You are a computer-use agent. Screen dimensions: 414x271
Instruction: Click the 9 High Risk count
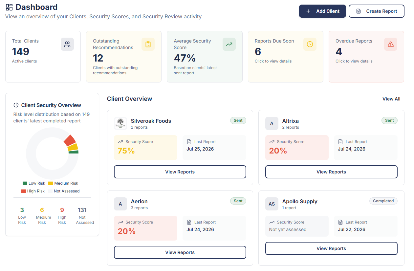click(x=62, y=210)
